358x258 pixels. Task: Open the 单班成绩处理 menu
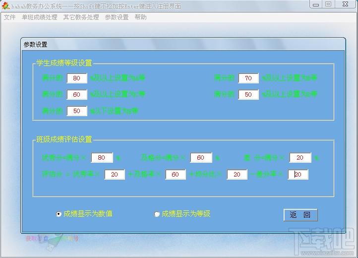point(40,17)
